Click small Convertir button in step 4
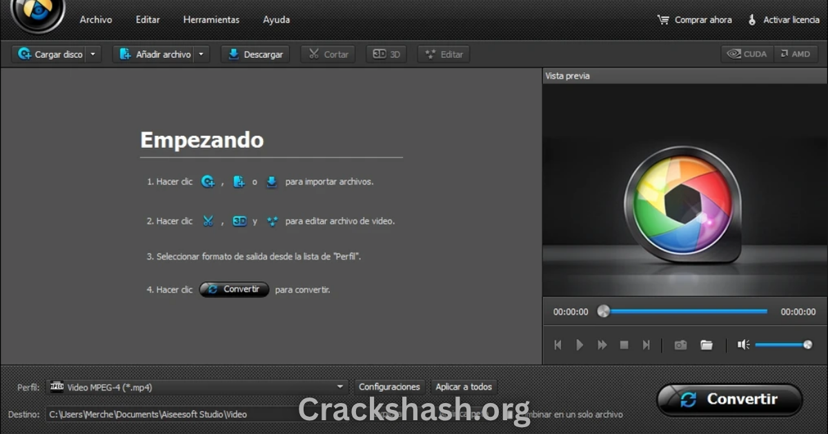Viewport: 828px width, 434px height. click(234, 289)
